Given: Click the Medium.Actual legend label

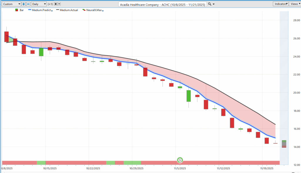Looking at the screenshot, I should 69,10.
